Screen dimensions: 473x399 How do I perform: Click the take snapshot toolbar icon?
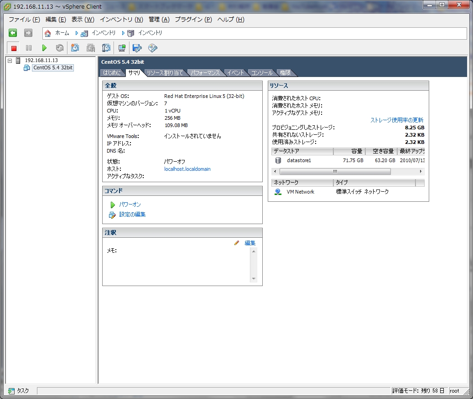click(x=75, y=48)
